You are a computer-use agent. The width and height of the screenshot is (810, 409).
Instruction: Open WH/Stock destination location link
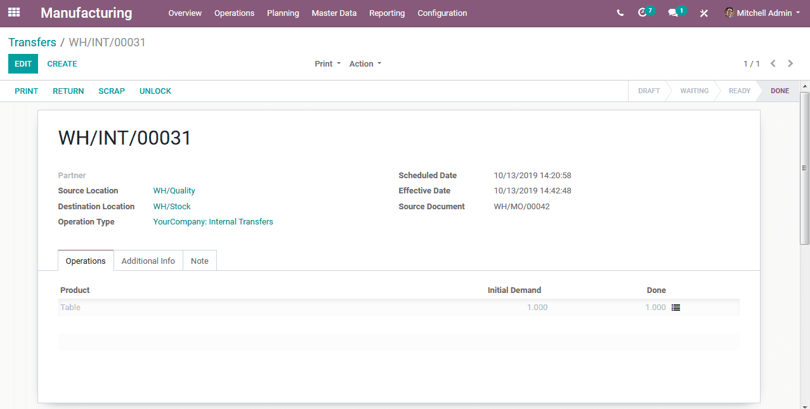click(x=172, y=207)
